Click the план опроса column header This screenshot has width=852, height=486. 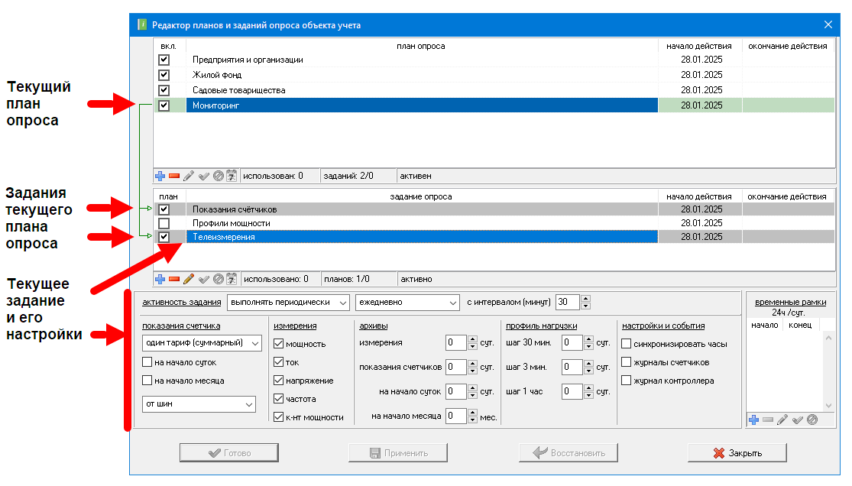[x=422, y=46]
